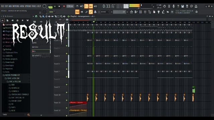Click the main volume slider in the toolbar

[x=52, y=12]
